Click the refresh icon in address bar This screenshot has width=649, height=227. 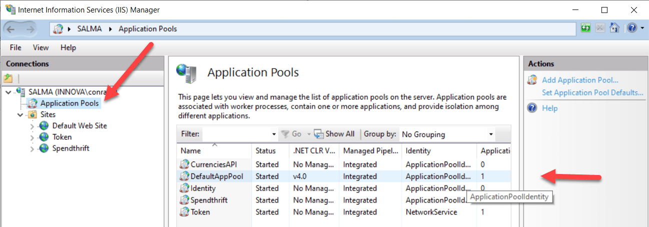click(585, 28)
